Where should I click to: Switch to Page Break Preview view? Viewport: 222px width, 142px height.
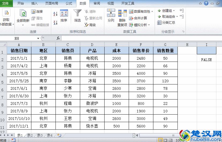[171, 140]
